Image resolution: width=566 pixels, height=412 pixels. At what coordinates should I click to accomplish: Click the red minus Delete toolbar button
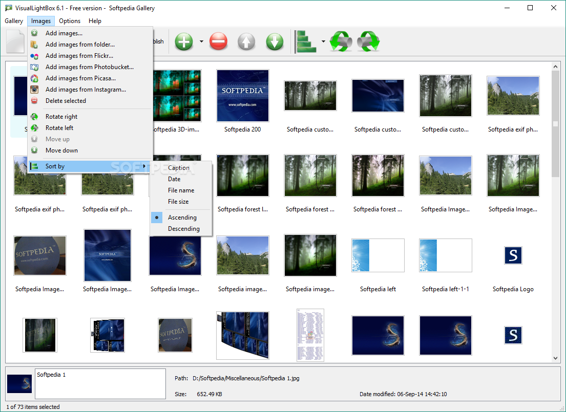218,41
